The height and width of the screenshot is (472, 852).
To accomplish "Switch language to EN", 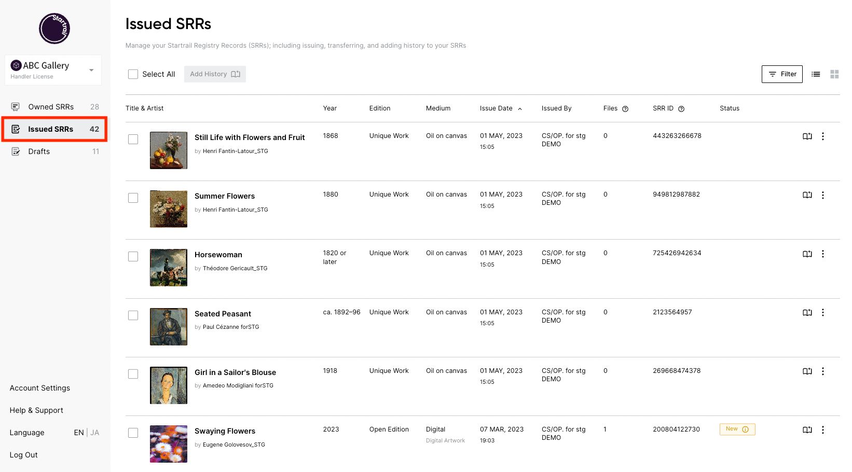I will 79,433.
